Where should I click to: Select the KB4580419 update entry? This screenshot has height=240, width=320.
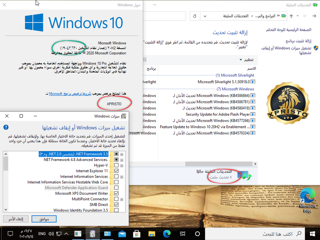tap(219, 108)
